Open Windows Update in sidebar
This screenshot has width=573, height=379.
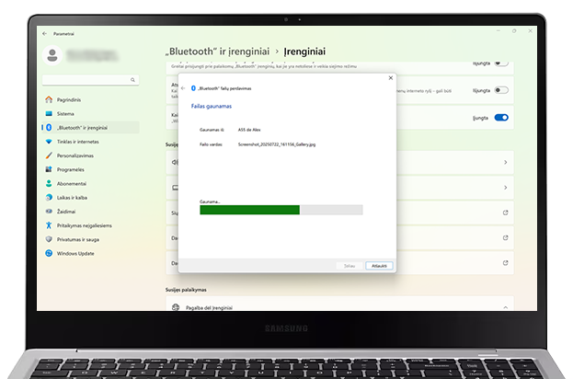74,253
